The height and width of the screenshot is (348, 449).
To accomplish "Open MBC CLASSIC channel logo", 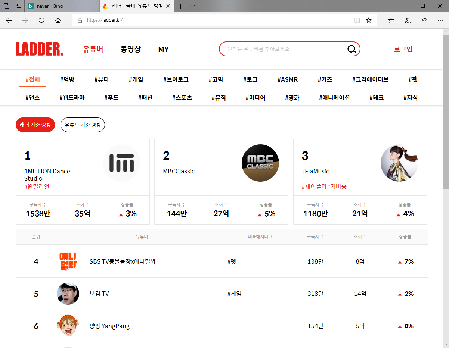I will click(x=260, y=163).
